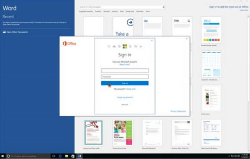The width and height of the screenshot is (250, 159).
Task: Close the outer Office dialog
Action: click(x=187, y=38)
